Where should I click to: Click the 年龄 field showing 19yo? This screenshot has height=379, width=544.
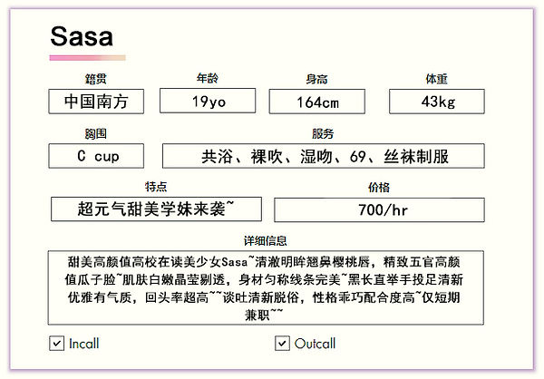[208, 101]
